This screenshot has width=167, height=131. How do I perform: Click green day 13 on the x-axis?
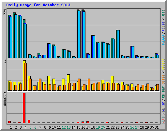tap(68, 127)
